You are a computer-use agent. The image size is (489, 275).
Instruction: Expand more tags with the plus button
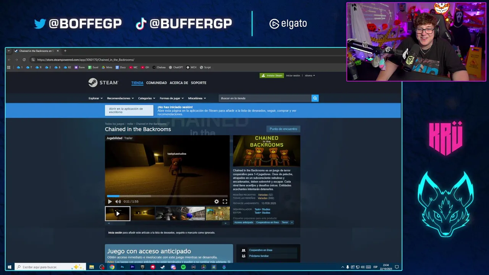[x=292, y=222]
